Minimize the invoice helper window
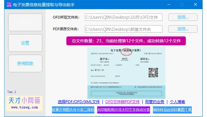The image size is (207, 117). point(169,4)
